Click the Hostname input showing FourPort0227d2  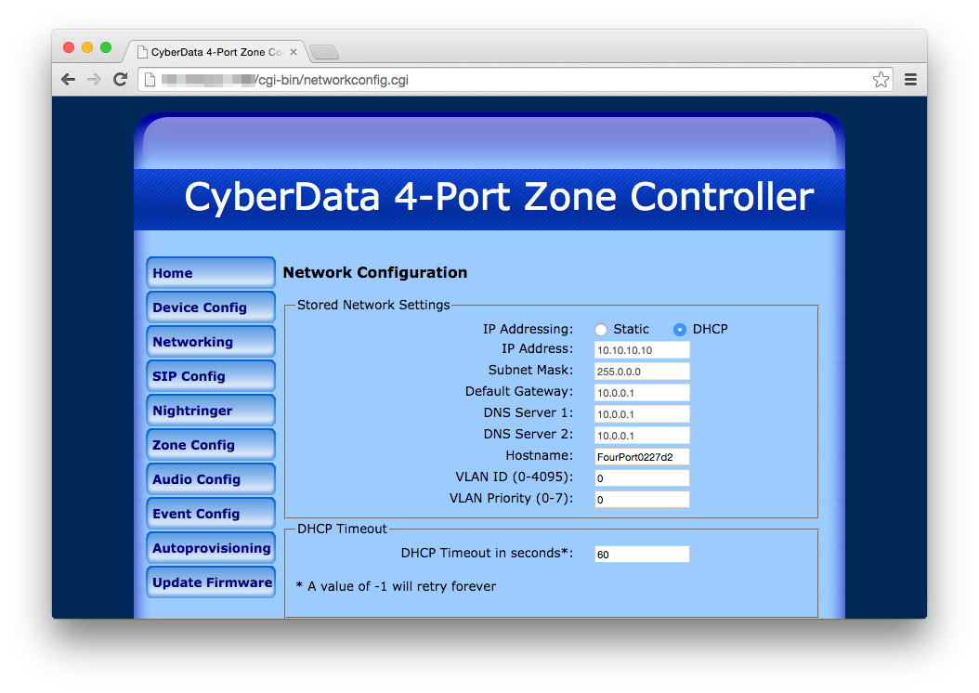642,456
